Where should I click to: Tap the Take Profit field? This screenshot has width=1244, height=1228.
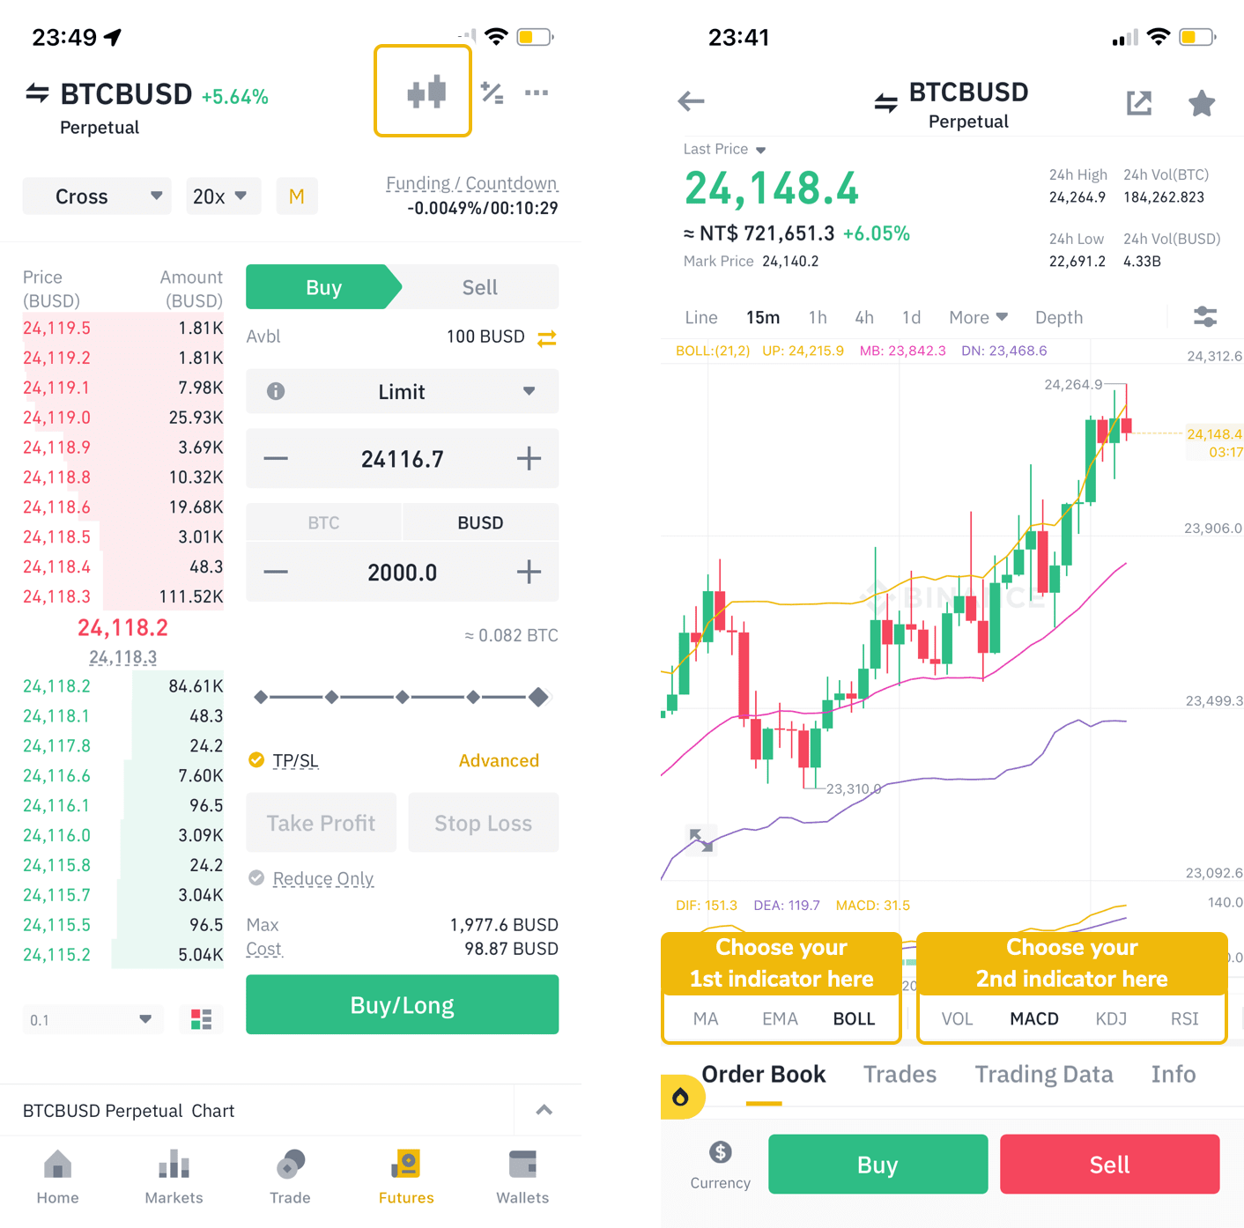321,823
